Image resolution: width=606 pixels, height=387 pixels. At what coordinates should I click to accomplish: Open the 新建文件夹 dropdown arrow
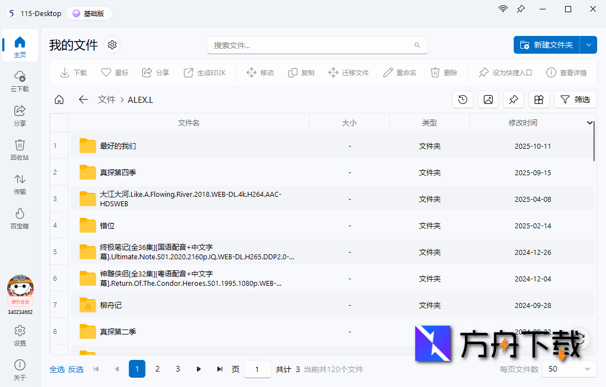[x=588, y=45]
